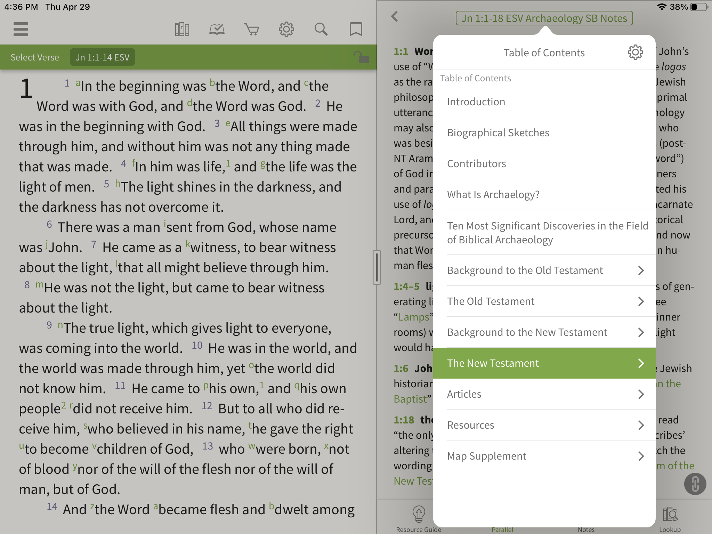The image size is (712, 534).
Task: Open the Resource Guide tab
Action: [x=419, y=519]
